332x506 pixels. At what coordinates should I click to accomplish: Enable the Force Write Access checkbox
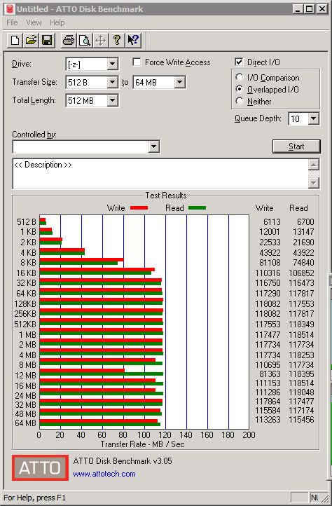(137, 62)
